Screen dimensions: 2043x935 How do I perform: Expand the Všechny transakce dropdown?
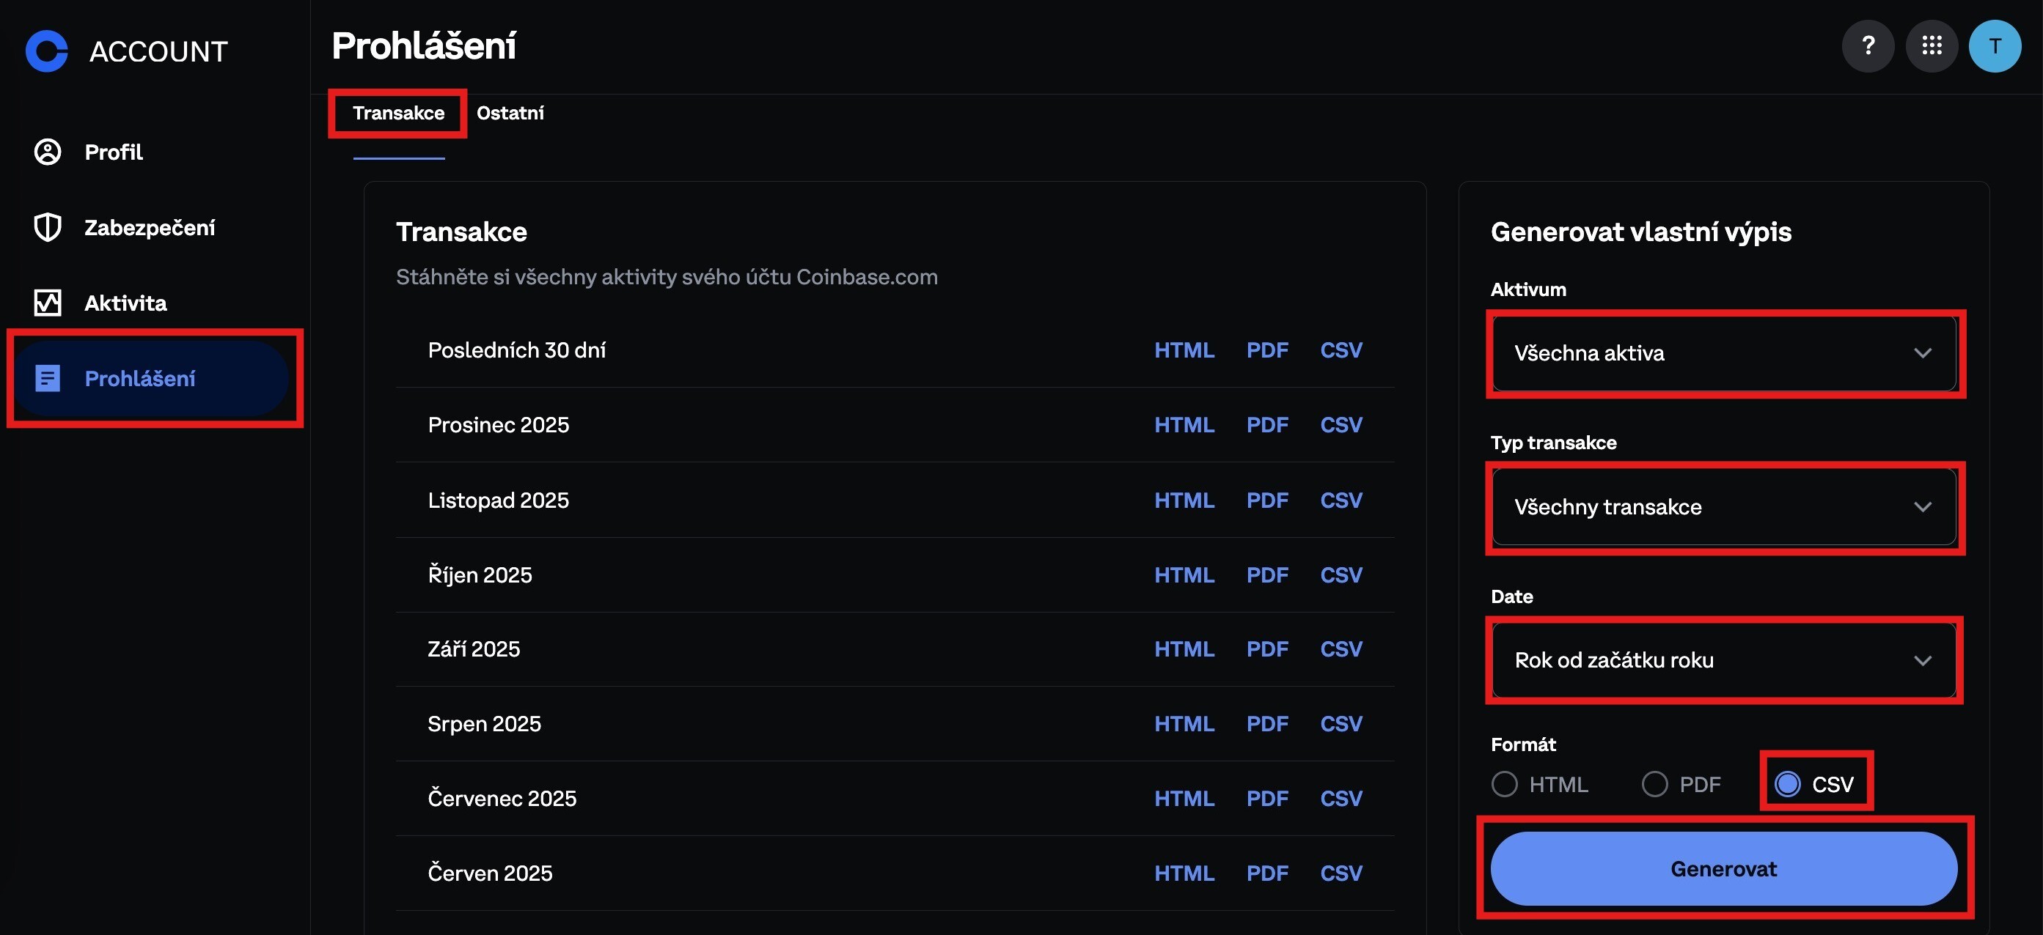pyautogui.click(x=1723, y=508)
